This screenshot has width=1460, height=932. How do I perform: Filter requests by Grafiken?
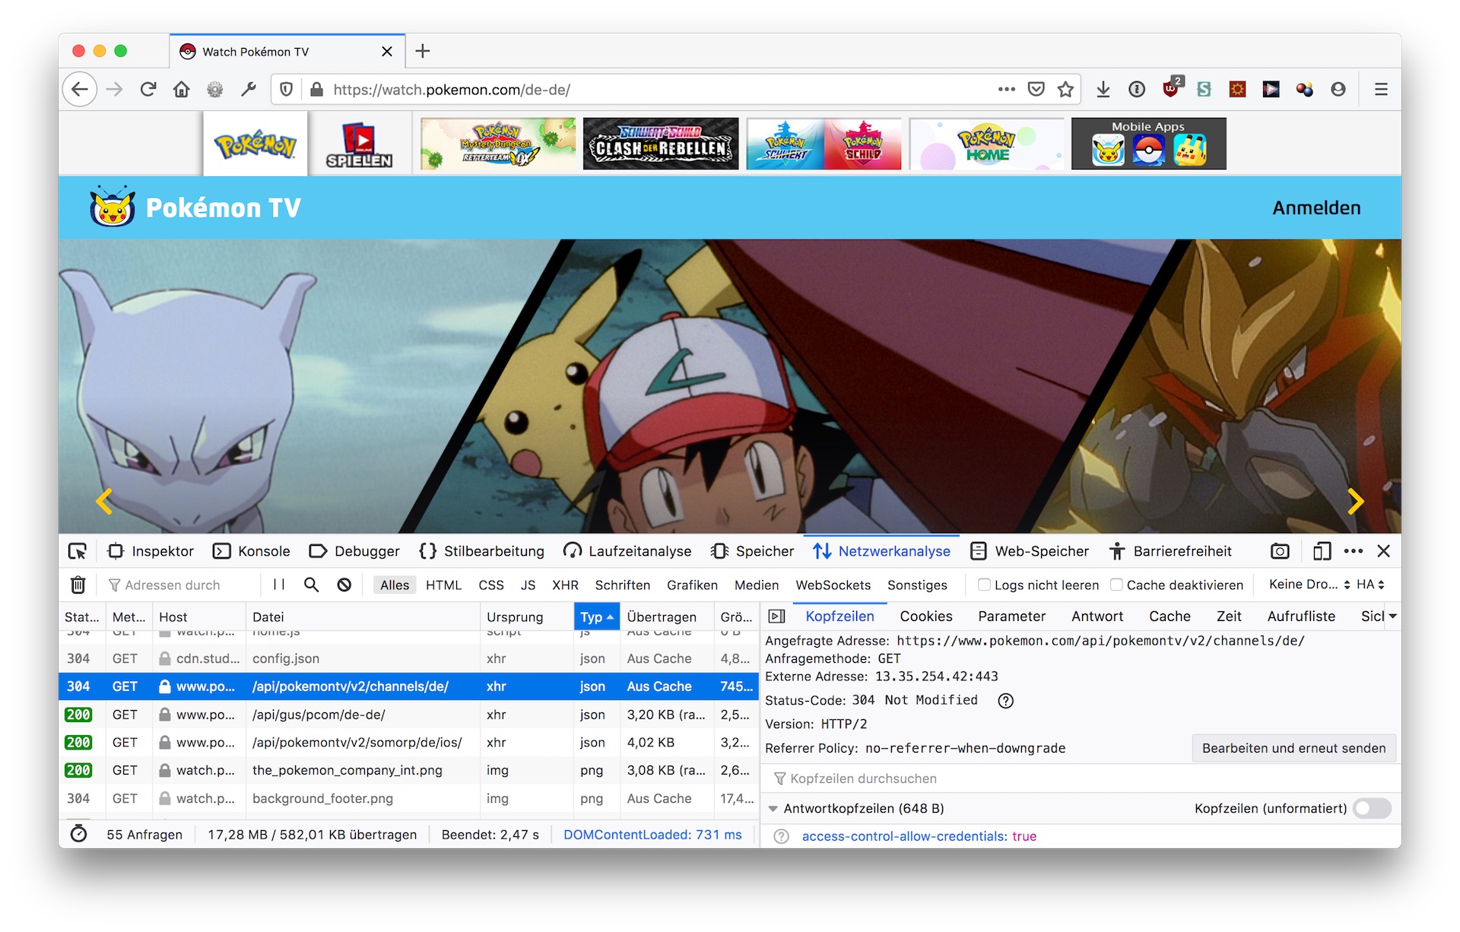pos(692,585)
